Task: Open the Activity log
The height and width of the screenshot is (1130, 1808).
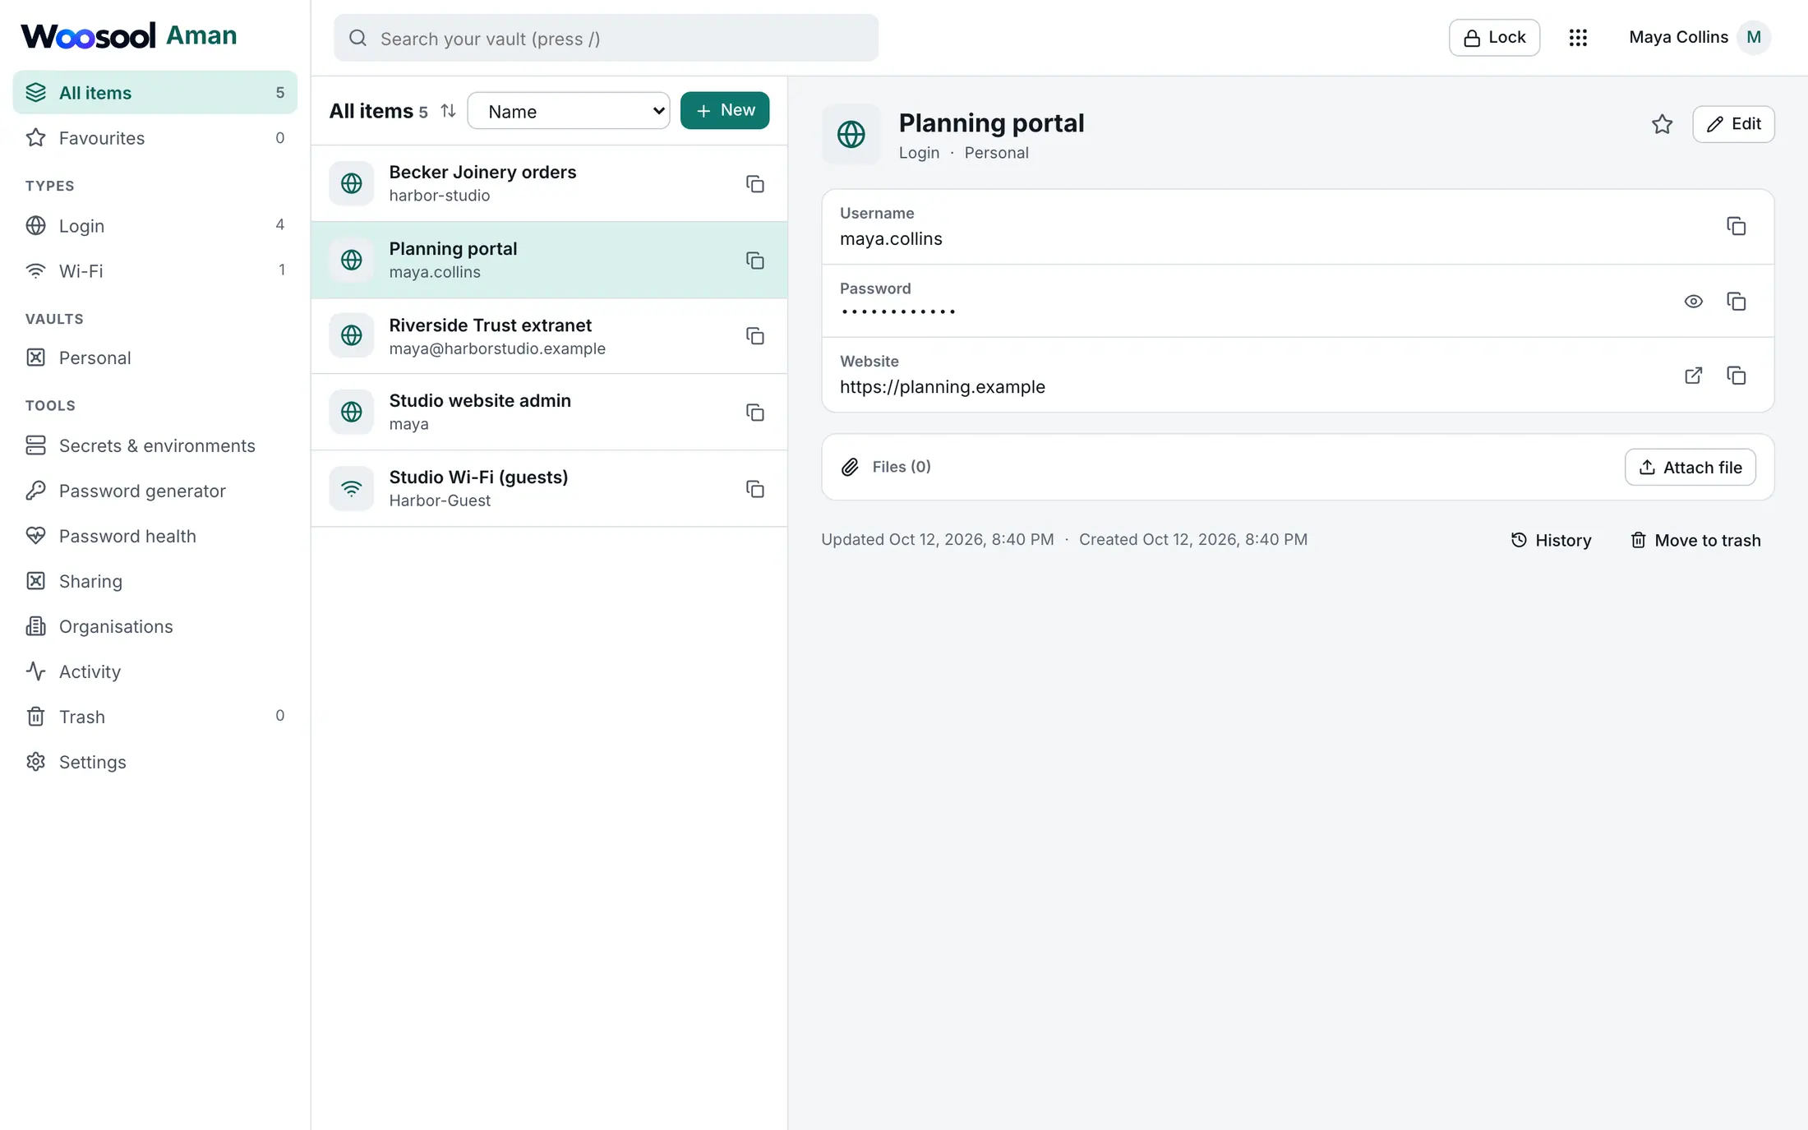Action: coord(155,671)
